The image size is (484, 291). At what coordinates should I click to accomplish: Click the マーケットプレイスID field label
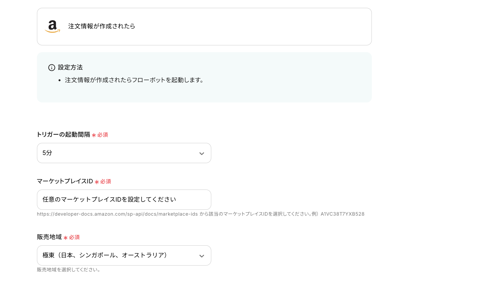tap(65, 181)
